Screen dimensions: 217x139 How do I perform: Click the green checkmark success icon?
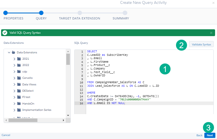click(5, 33)
